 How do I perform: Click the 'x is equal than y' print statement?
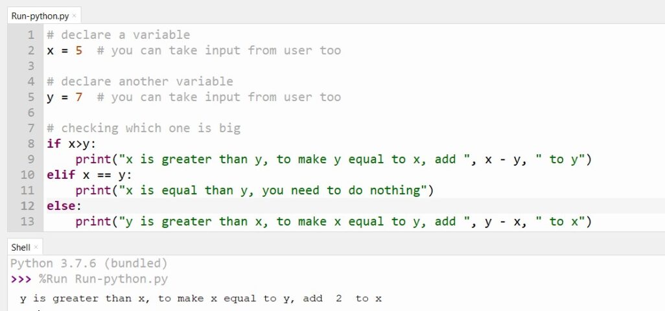254,190
